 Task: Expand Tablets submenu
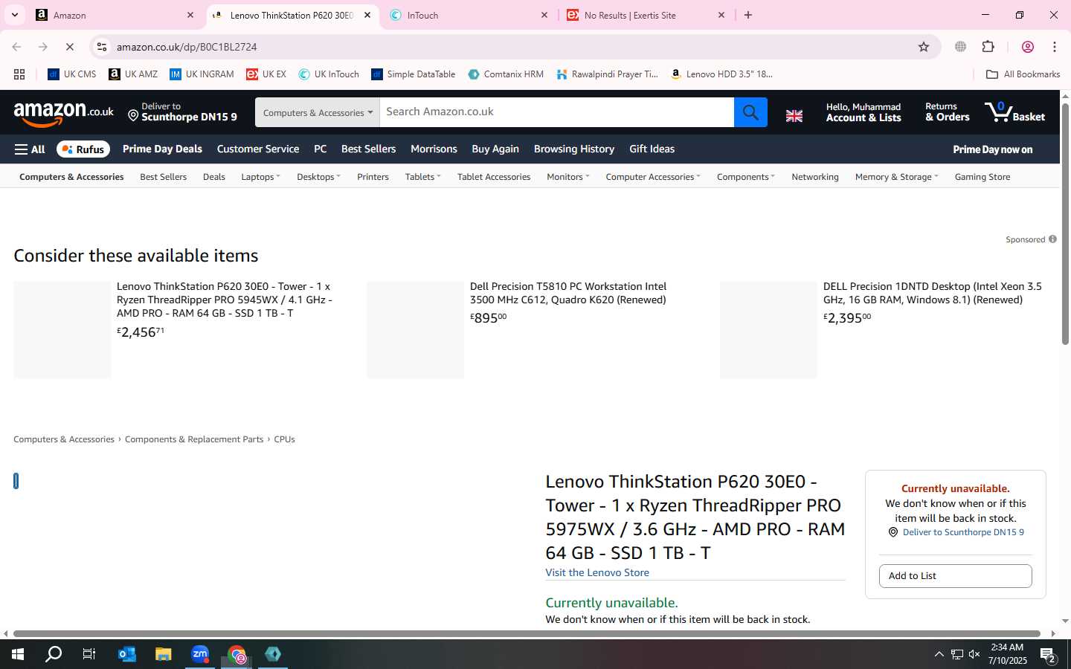422,177
